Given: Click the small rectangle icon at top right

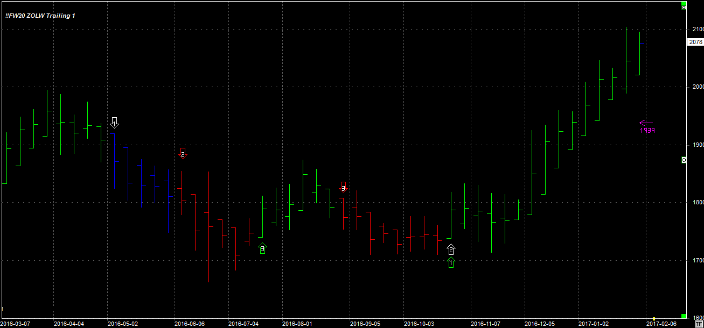Looking at the screenshot, I should 684,8.
